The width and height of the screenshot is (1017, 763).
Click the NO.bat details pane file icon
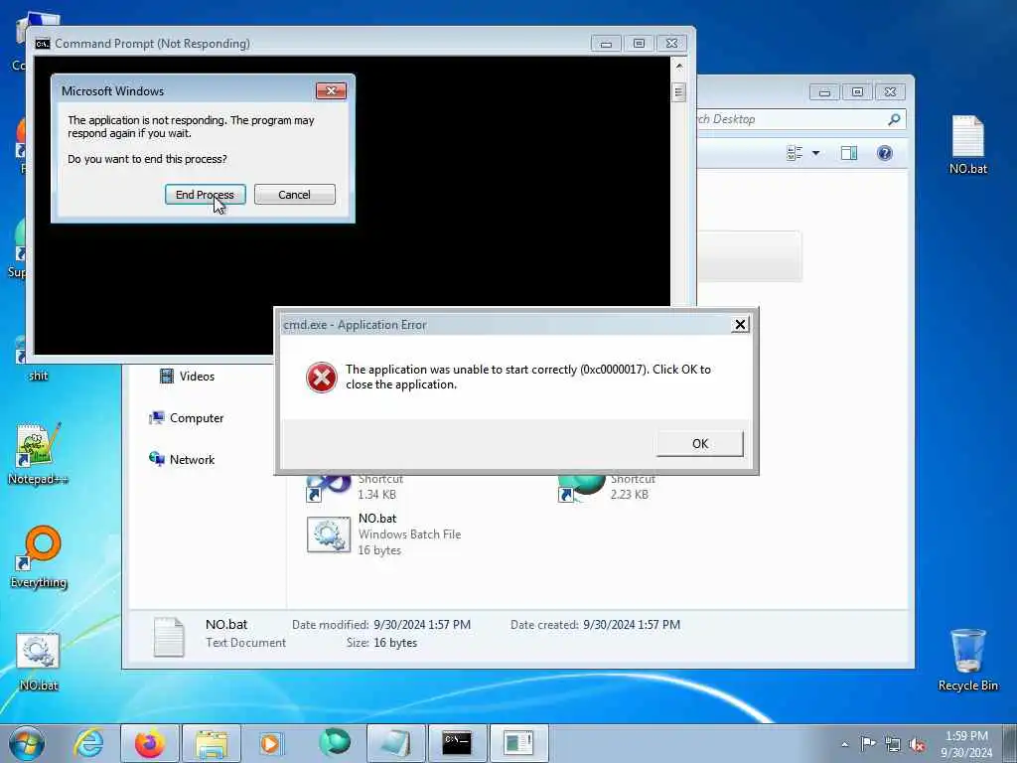coord(169,637)
